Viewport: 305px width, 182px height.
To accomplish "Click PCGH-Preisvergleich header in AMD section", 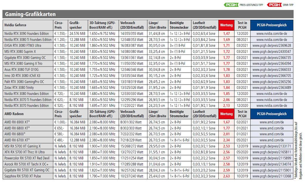I will (272, 114).
